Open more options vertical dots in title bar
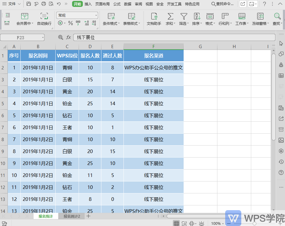Viewport: 285px width, 226px height. (x=272, y=4)
